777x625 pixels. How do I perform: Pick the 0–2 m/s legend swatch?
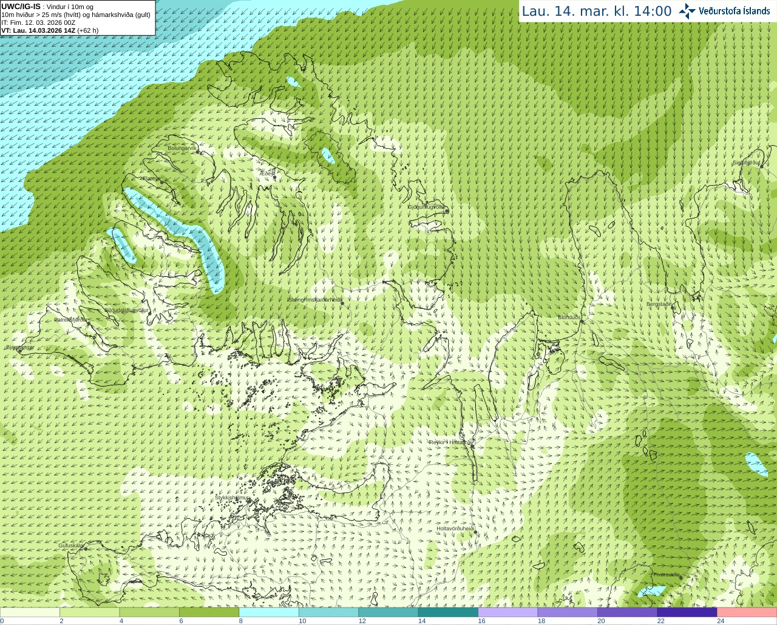coord(30,612)
